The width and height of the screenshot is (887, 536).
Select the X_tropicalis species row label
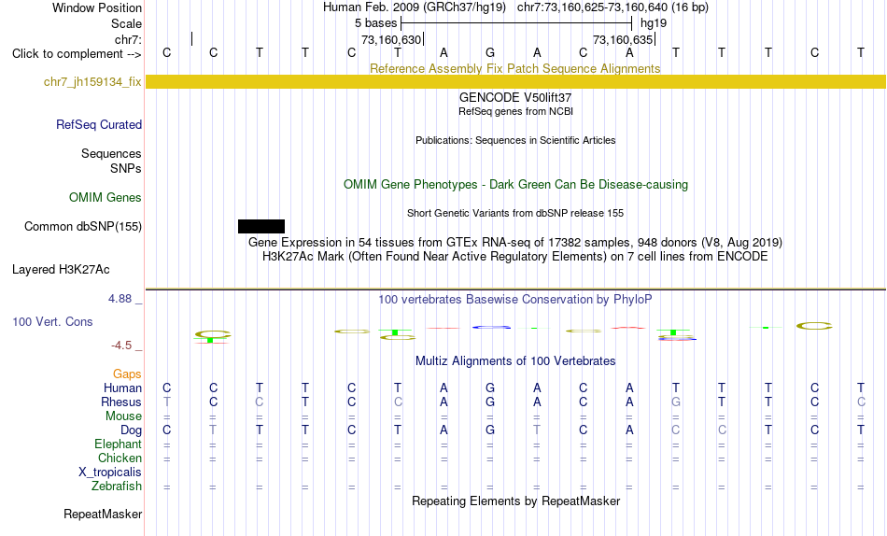pyautogui.click(x=110, y=473)
